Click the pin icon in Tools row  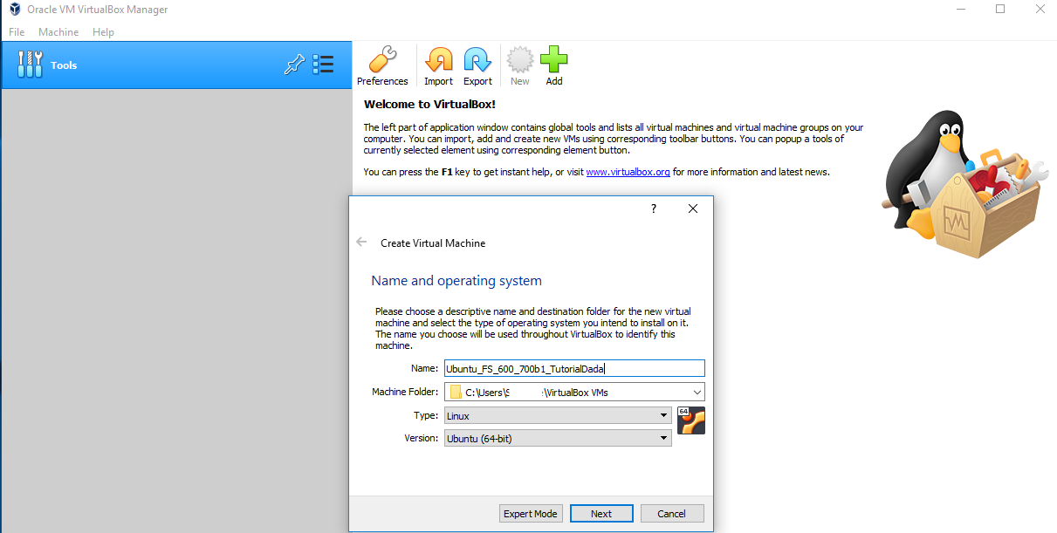[x=294, y=65]
